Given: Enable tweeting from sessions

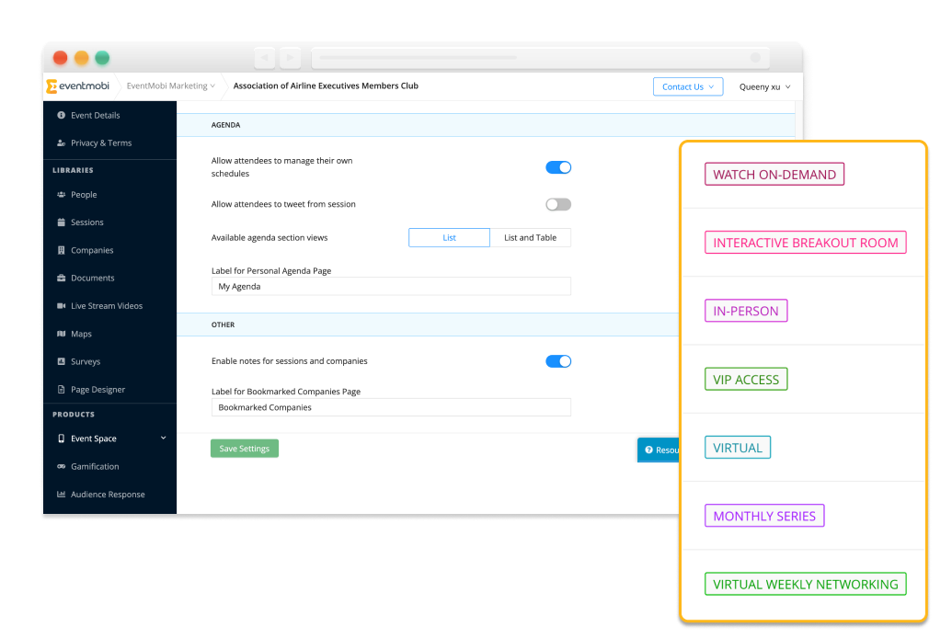Looking at the screenshot, I should (x=557, y=204).
